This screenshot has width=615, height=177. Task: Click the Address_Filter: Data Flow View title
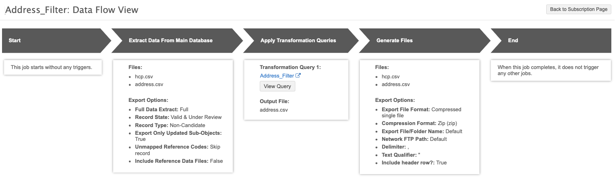tap(72, 10)
